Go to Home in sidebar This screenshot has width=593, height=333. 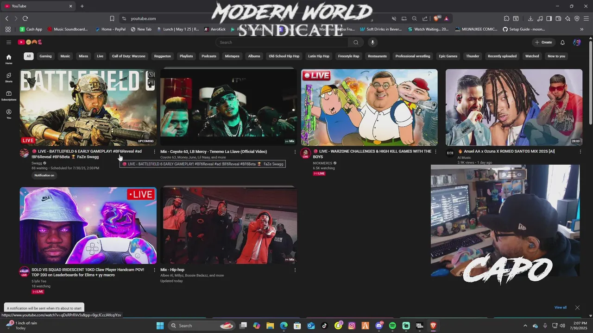click(x=8, y=59)
